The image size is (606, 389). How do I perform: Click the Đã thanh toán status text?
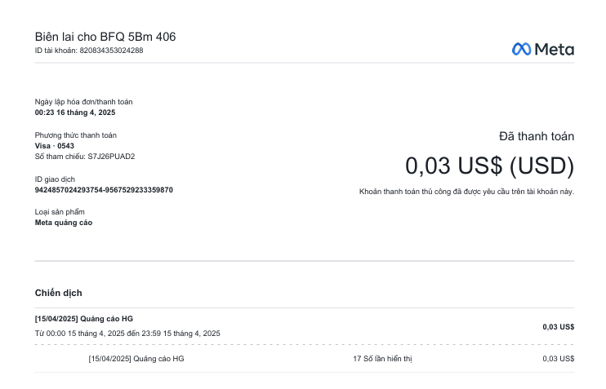(537, 136)
